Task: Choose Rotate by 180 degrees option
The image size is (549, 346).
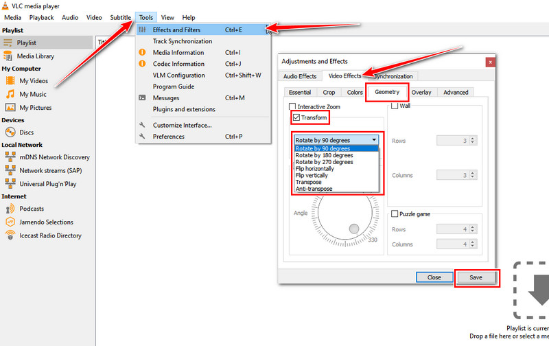Action: pos(336,155)
